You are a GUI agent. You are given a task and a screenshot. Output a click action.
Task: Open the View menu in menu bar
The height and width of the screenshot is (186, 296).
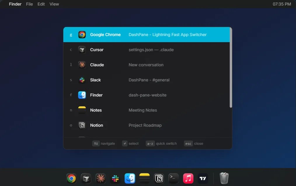point(54,4)
